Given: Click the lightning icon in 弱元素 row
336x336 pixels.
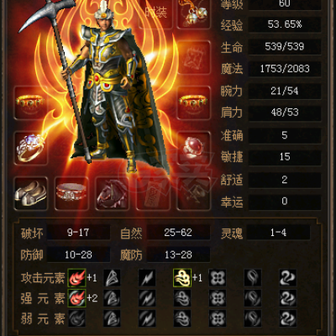Looking at the screenshot, I should click(x=147, y=318).
